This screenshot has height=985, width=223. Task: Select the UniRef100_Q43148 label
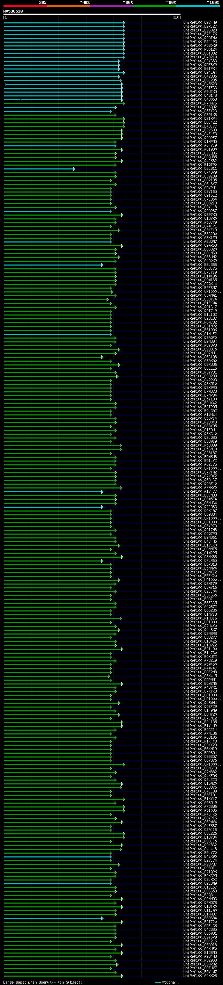tap(200, 96)
